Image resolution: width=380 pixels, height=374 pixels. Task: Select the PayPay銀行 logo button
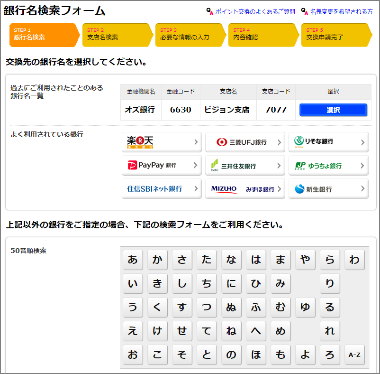click(162, 165)
